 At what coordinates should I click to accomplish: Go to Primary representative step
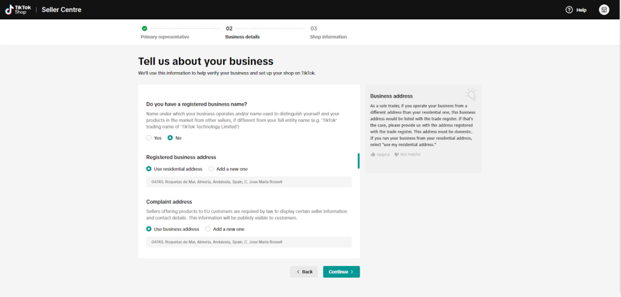165,37
